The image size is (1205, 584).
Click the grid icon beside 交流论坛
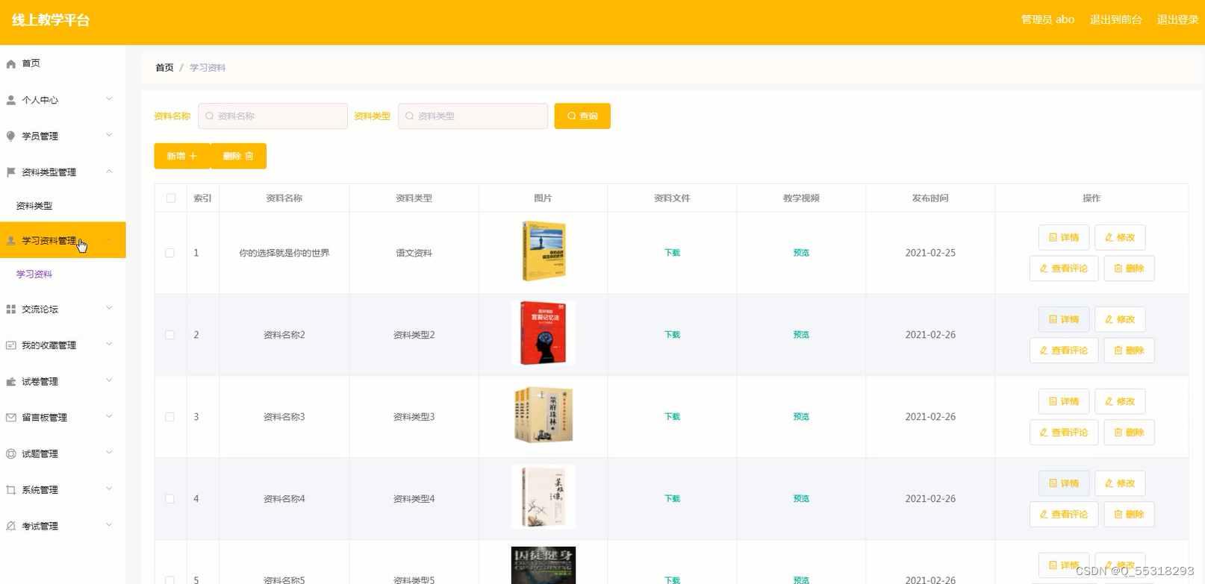click(x=11, y=309)
